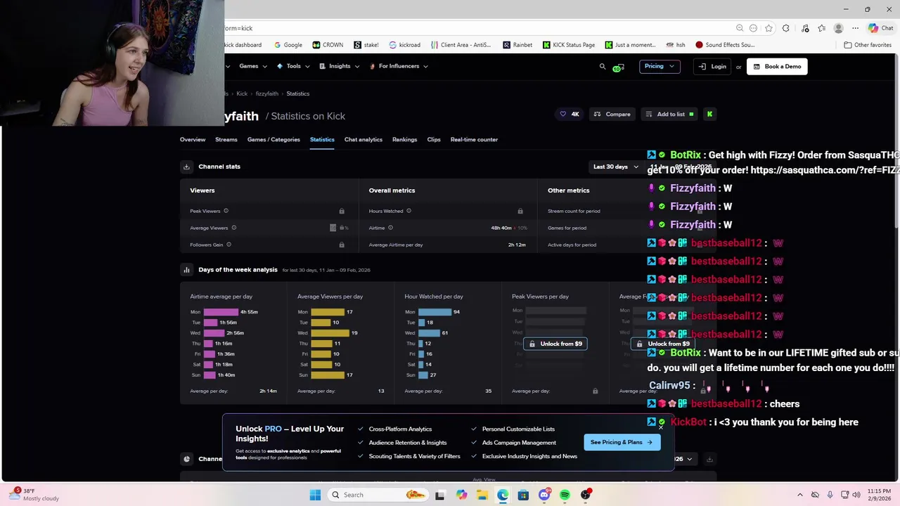Click info icon beside Average Viewers

(234, 228)
